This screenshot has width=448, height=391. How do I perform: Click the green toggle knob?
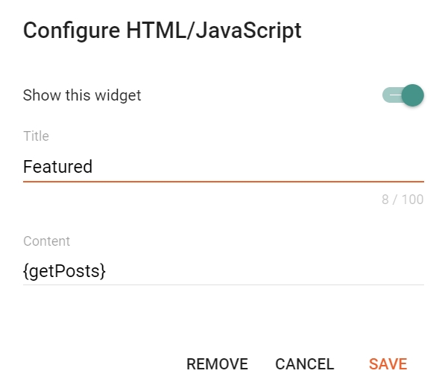coord(412,95)
